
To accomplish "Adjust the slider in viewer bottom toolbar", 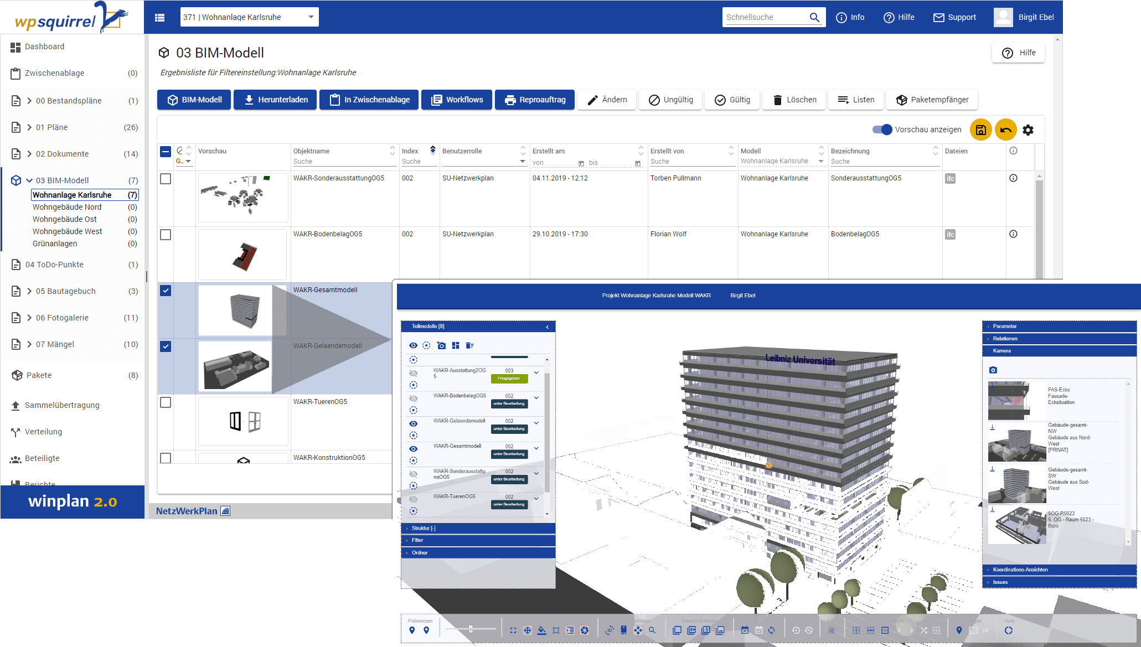I will (x=471, y=629).
